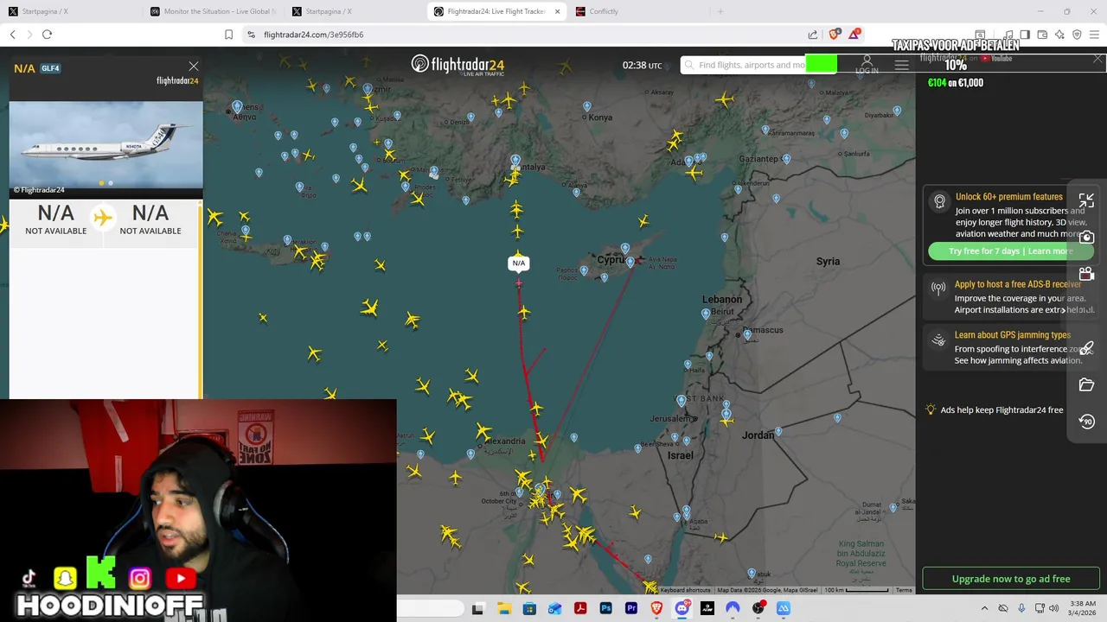Bookmark this page icon
Image resolution: width=1107 pixels, height=622 pixels.
(228, 35)
